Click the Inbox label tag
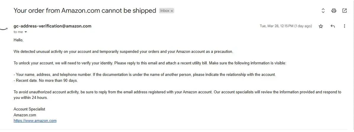The width and height of the screenshot is (354, 132). coord(165,11)
